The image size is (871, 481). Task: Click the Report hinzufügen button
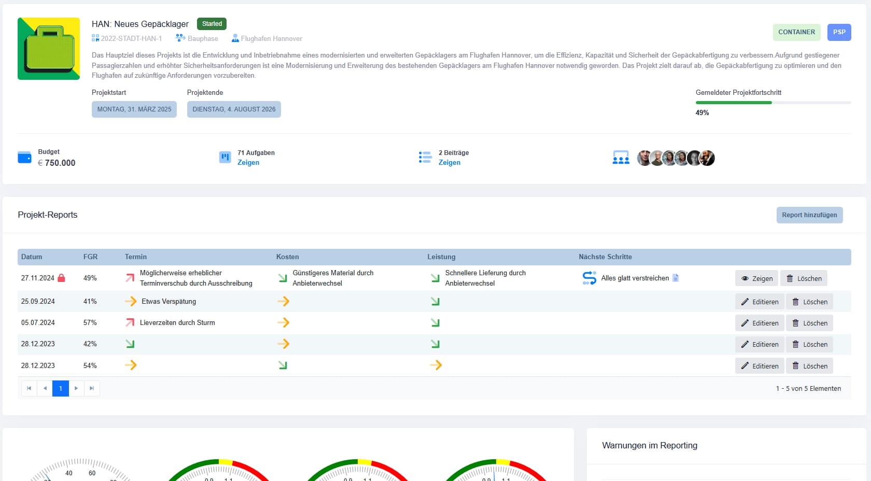[x=809, y=215]
